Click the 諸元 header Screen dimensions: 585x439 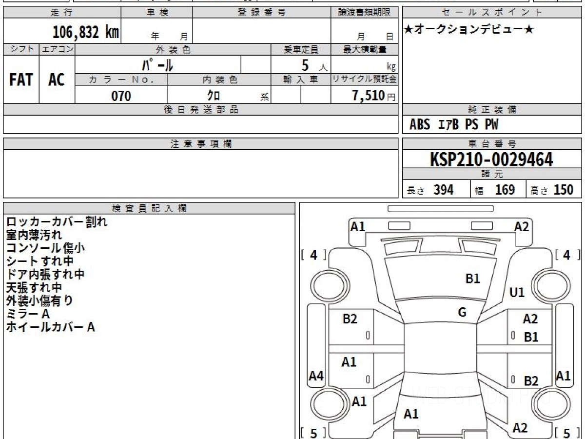(x=492, y=174)
